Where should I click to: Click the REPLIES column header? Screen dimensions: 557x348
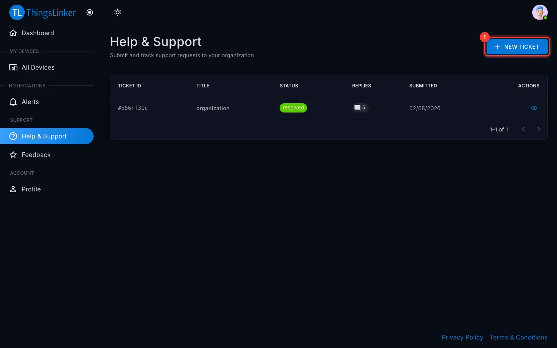[x=361, y=86]
